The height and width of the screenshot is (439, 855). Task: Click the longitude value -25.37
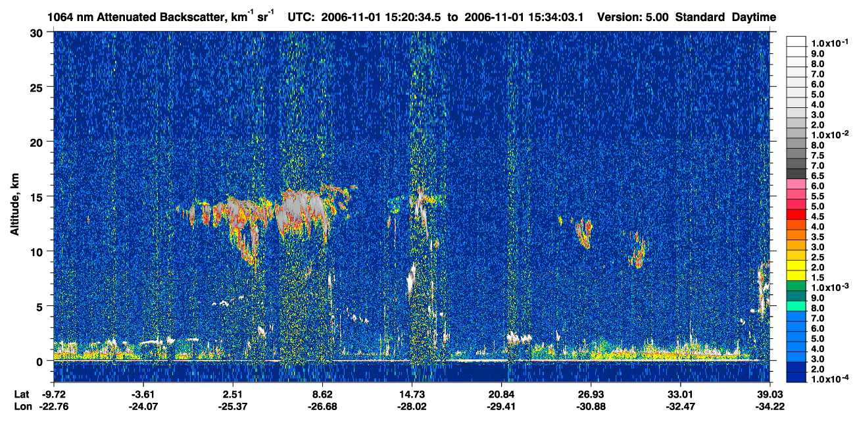[232, 406]
